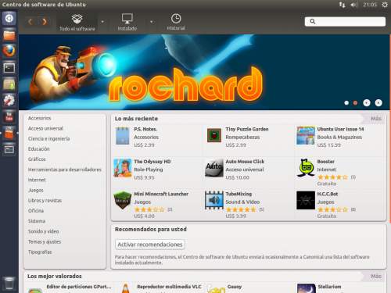Open the Tiny Puzzle Garden icon
This screenshot has height=293, width=391.
click(x=214, y=135)
